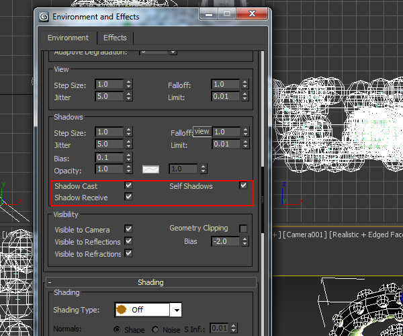This screenshot has width=403, height=336.
Task: Click the Shadows Step Size spinner
Action: [x=129, y=132]
